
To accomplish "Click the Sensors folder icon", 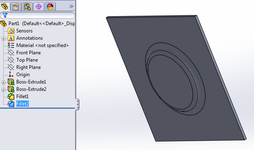I will (11, 31).
